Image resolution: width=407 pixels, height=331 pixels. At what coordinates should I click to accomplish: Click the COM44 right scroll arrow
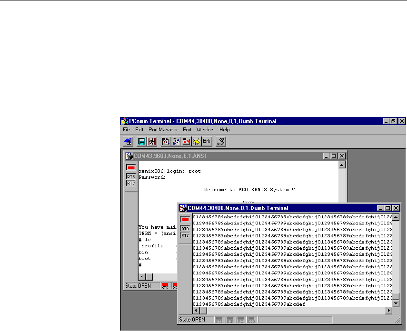pos(388,311)
